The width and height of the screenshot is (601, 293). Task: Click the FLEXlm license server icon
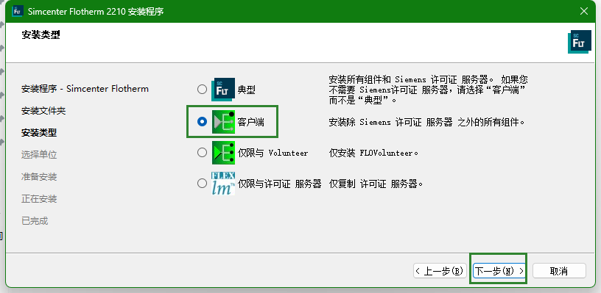click(223, 184)
